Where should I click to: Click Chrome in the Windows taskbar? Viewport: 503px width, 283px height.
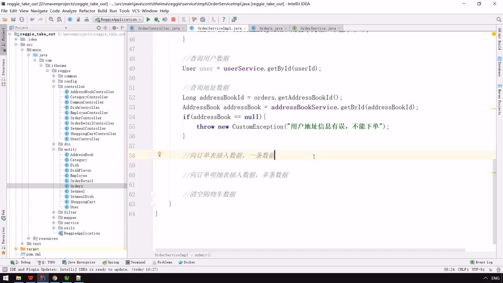(55, 278)
